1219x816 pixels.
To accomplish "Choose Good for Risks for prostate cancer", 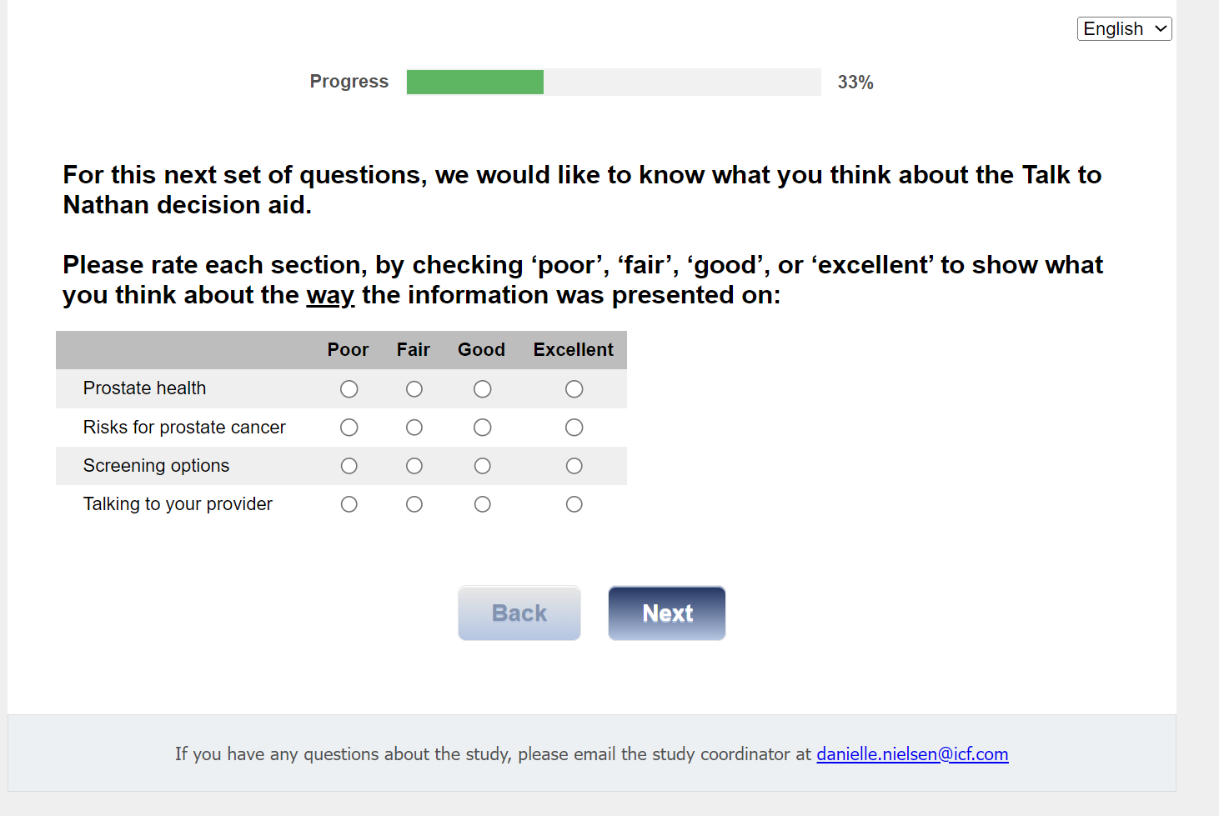I will coord(483,428).
